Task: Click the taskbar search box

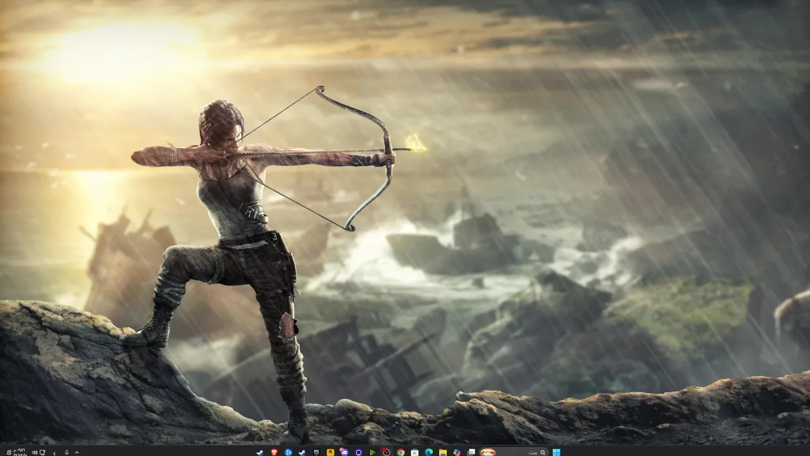Action: click(513, 452)
